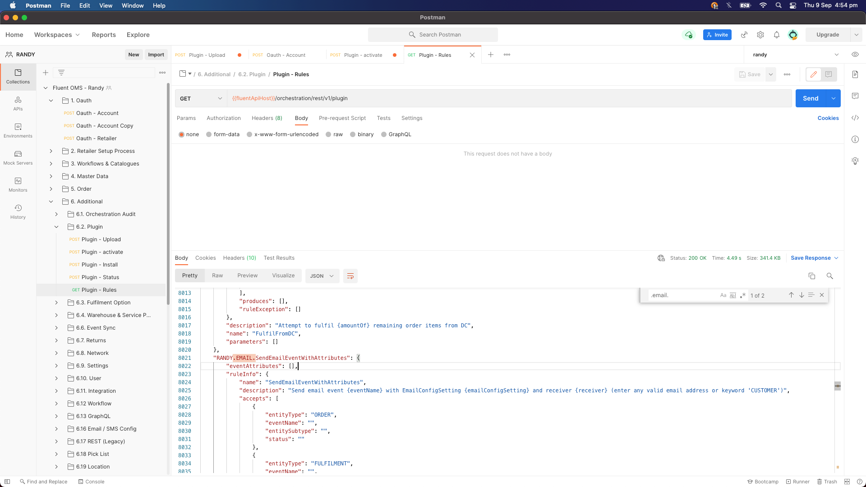Image resolution: width=866 pixels, height=487 pixels.
Task: Open the History sidebar section
Action: pos(18,211)
